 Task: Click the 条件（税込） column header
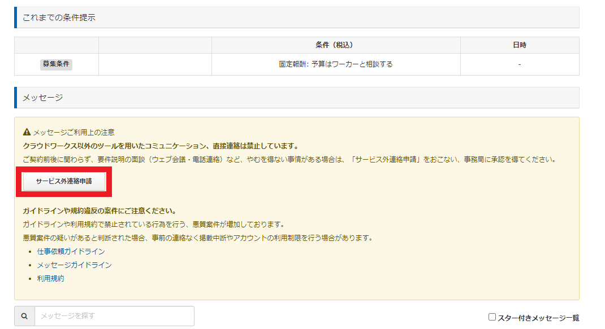coord(335,45)
